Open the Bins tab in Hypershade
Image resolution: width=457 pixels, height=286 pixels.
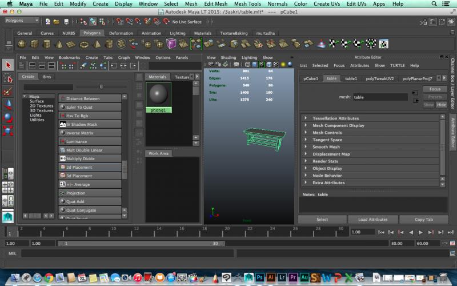pyautogui.click(x=47, y=77)
